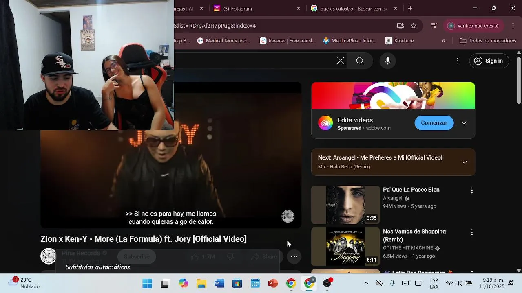Image resolution: width=522 pixels, height=293 pixels.
Task: Subscribe to Pina Records
Action: point(137,257)
